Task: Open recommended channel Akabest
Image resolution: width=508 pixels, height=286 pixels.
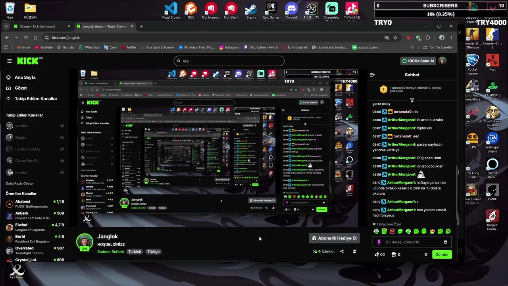Action: (35, 204)
